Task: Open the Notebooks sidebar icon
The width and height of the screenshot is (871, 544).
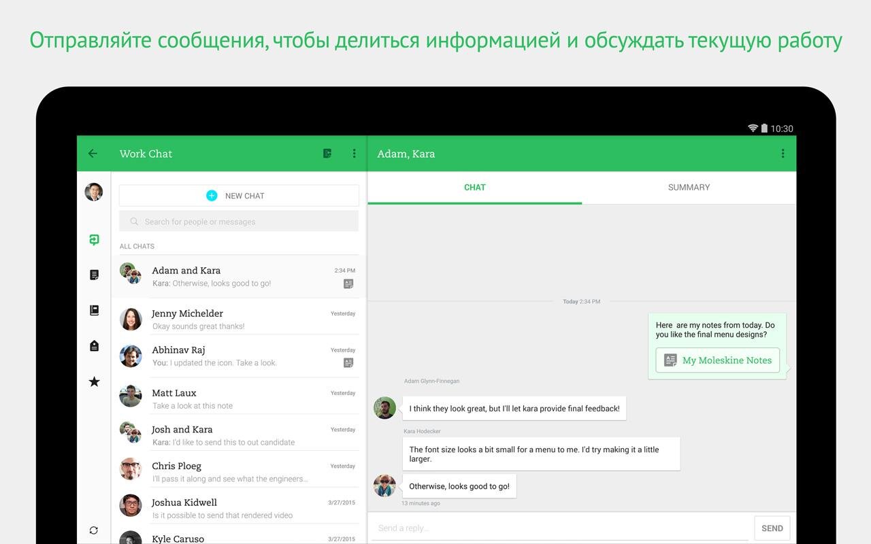Action: pyautogui.click(x=94, y=310)
